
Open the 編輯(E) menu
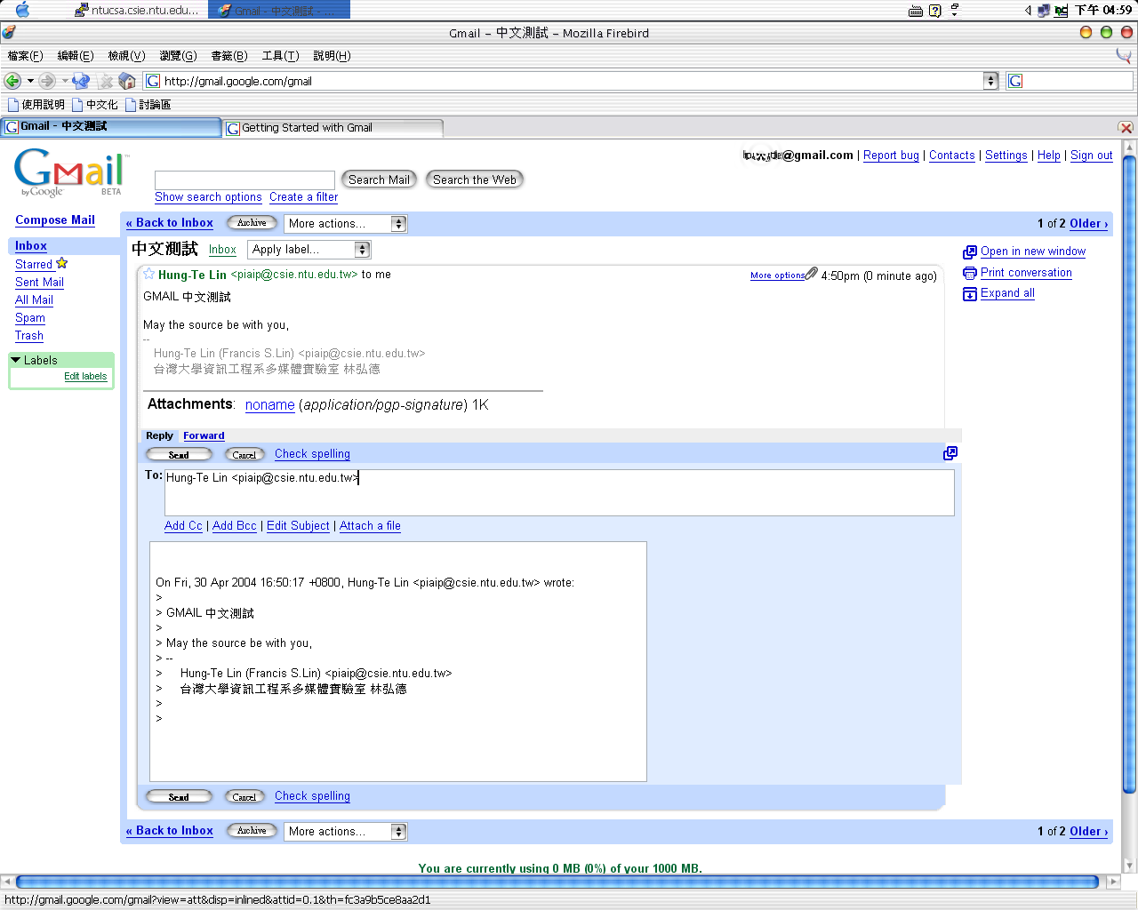coord(76,56)
